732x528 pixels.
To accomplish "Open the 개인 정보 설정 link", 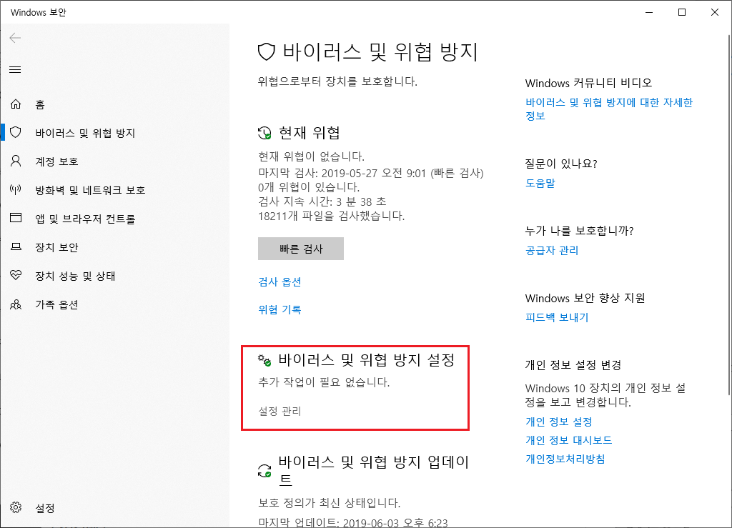I will tap(559, 422).
